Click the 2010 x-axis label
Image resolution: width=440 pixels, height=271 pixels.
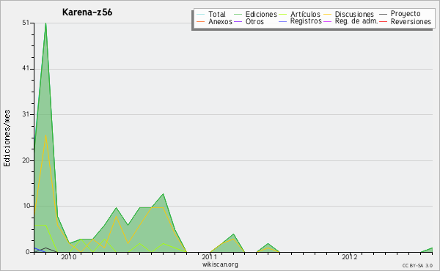point(69,257)
